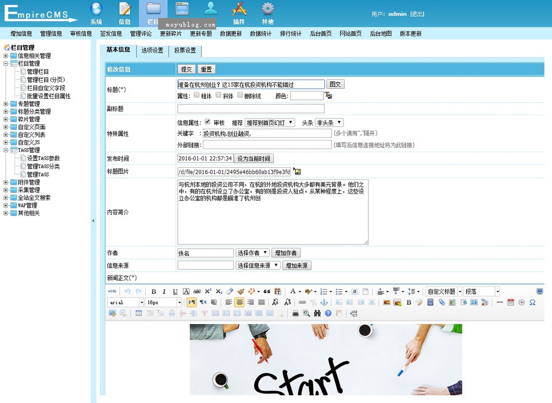Open the editor help icon
Screen dimensions: 552x403
click(328, 313)
